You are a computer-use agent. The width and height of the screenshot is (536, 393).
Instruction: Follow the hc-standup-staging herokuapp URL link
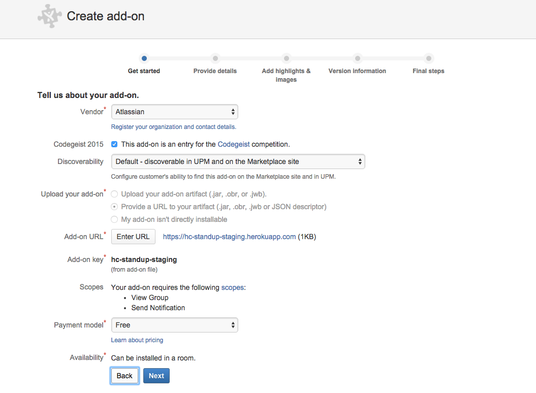coord(229,237)
